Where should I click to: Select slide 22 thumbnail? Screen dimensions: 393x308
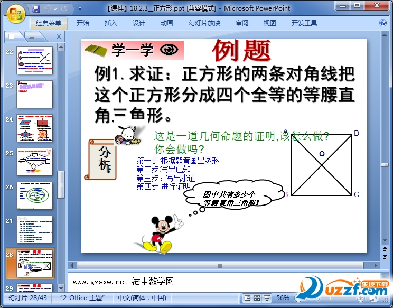point(34,60)
